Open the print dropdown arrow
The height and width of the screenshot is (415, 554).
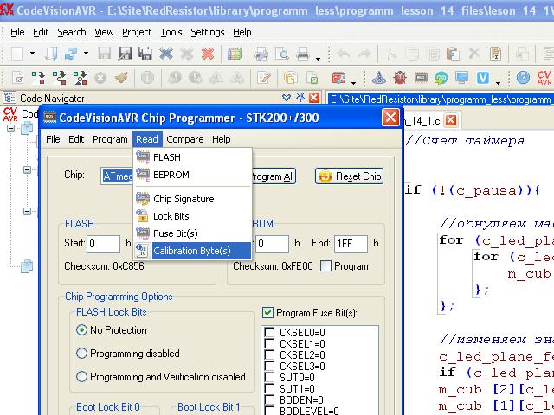(x=318, y=59)
